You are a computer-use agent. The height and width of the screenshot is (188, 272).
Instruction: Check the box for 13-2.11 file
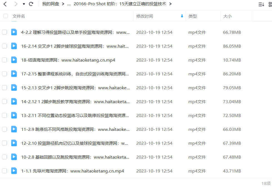coord(4,115)
